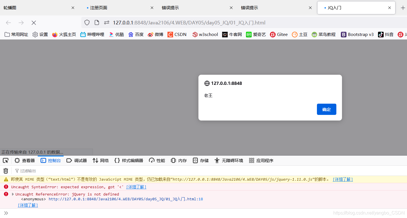Switch to the 控制台 devtools panel
The width and height of the screenshot is (407, 218).
pos(51,161)
